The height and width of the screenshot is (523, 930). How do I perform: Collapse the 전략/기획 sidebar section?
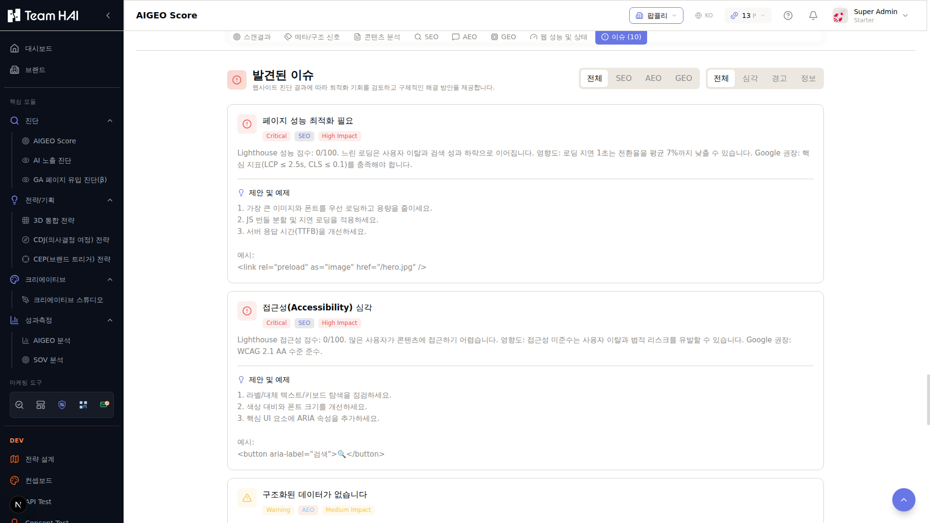(x=62, y=200)
